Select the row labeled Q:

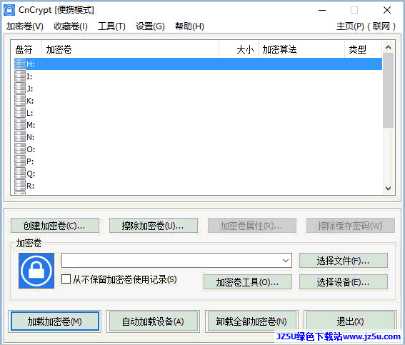(198, 174)
